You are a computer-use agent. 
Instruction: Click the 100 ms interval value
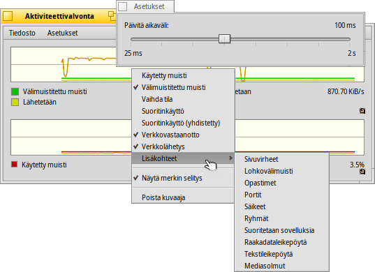(345, 25)
